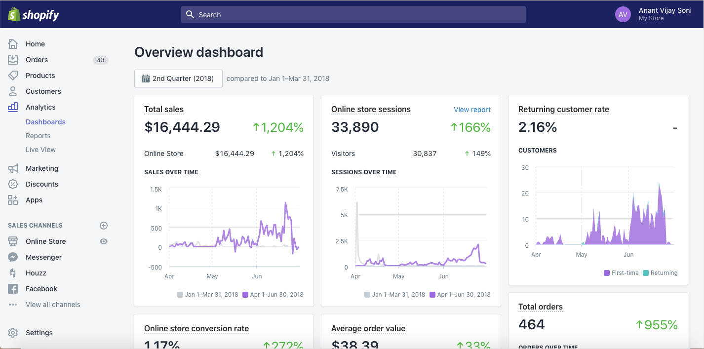Go to Home in sidebar
The image size is (704, 349).
pos(35,44)
